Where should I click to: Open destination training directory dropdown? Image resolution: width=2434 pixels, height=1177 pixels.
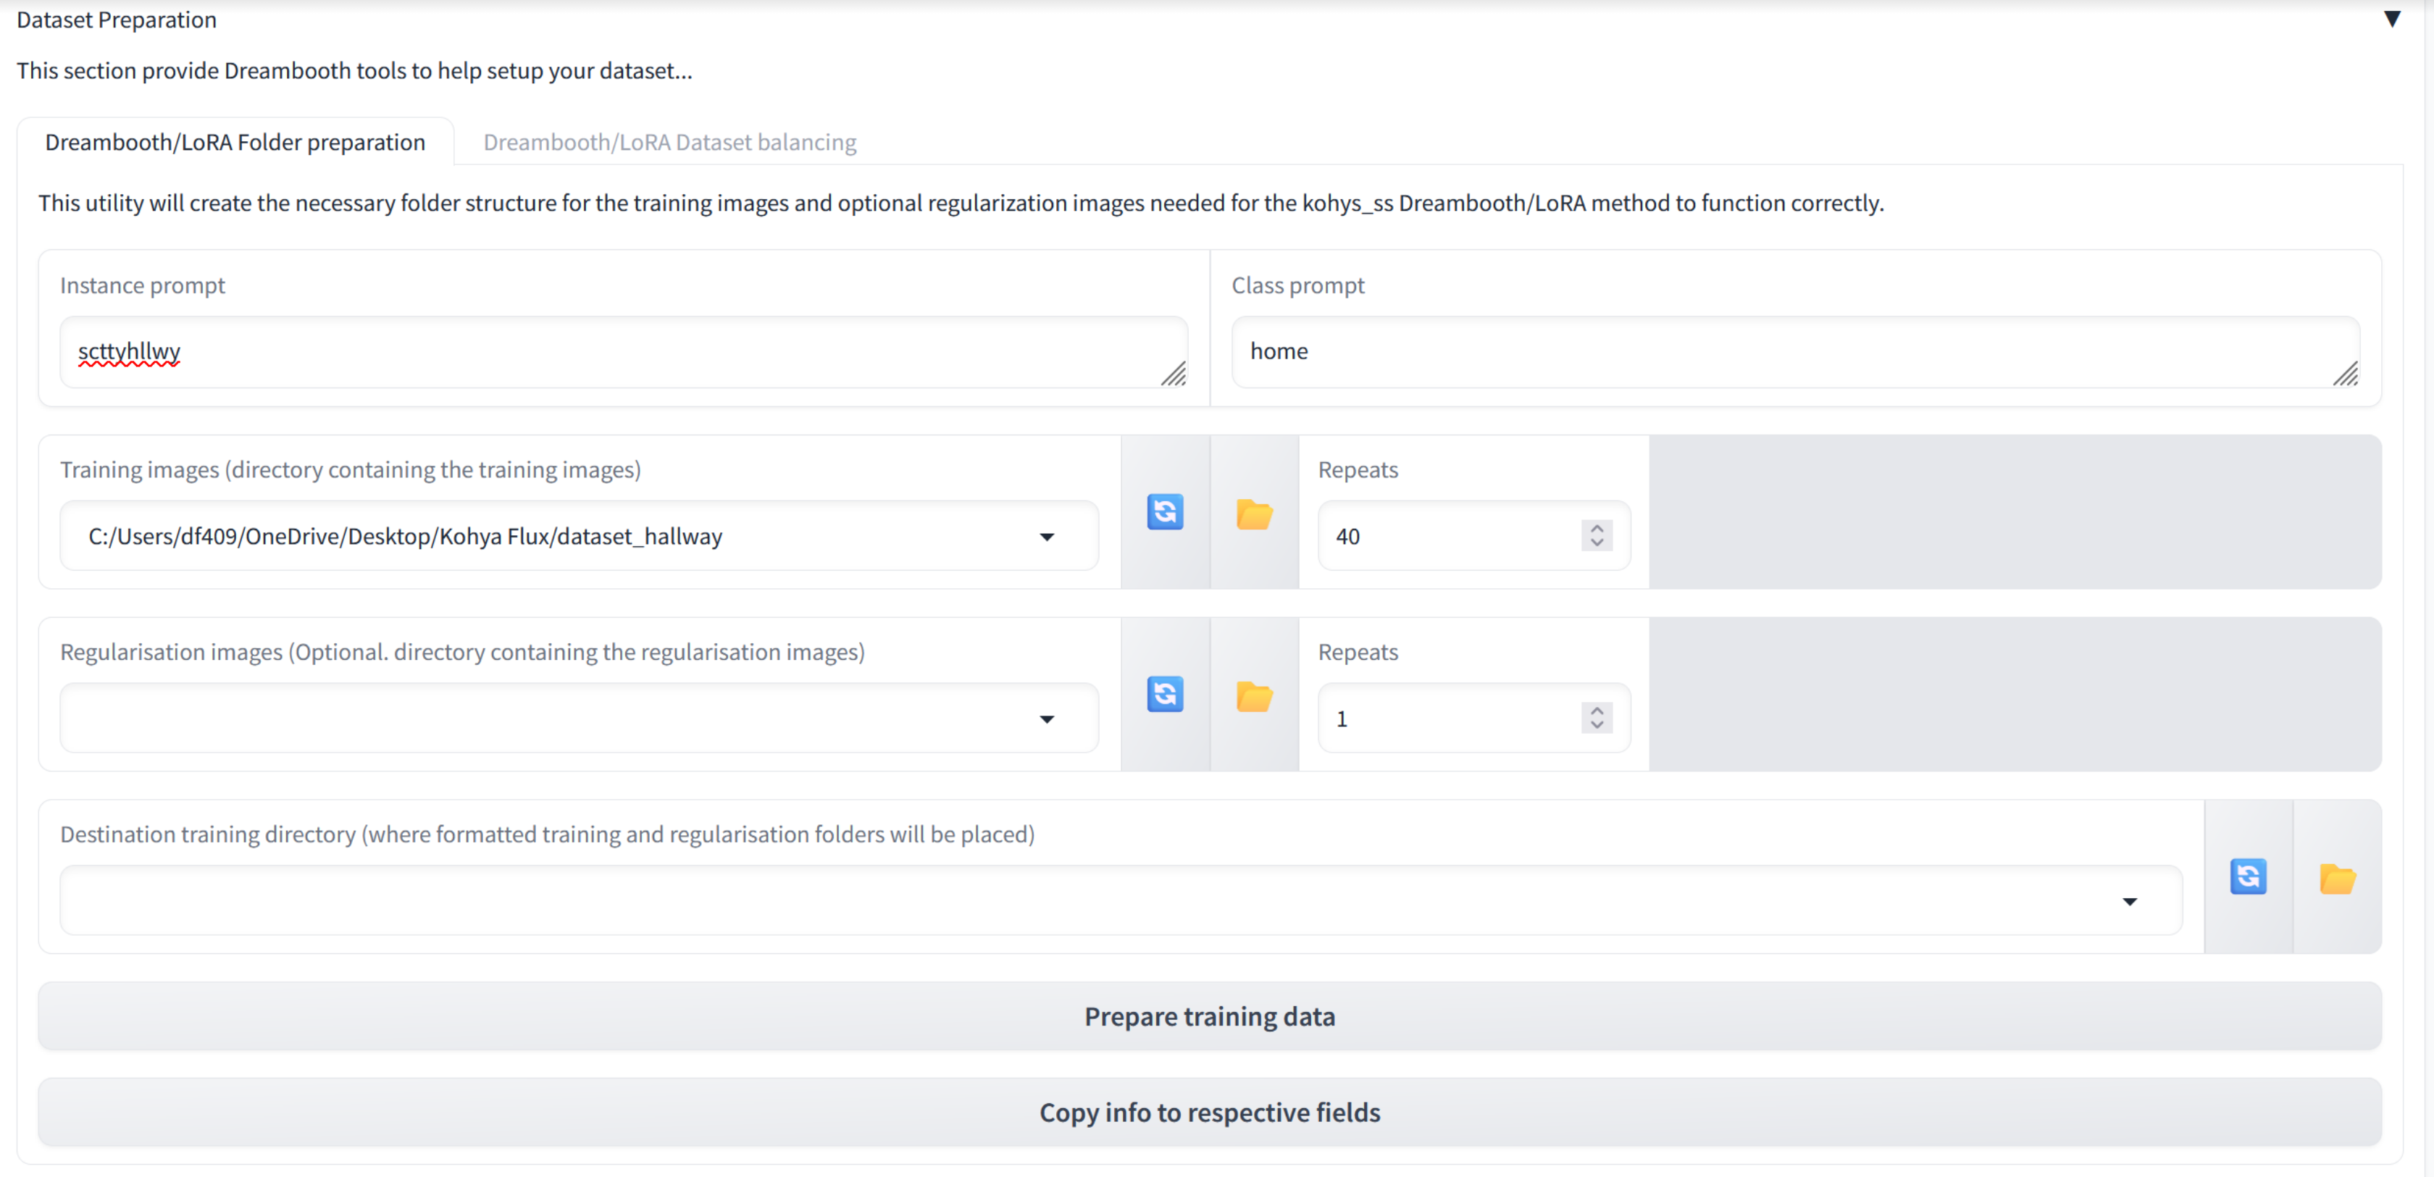point(2129,901)
